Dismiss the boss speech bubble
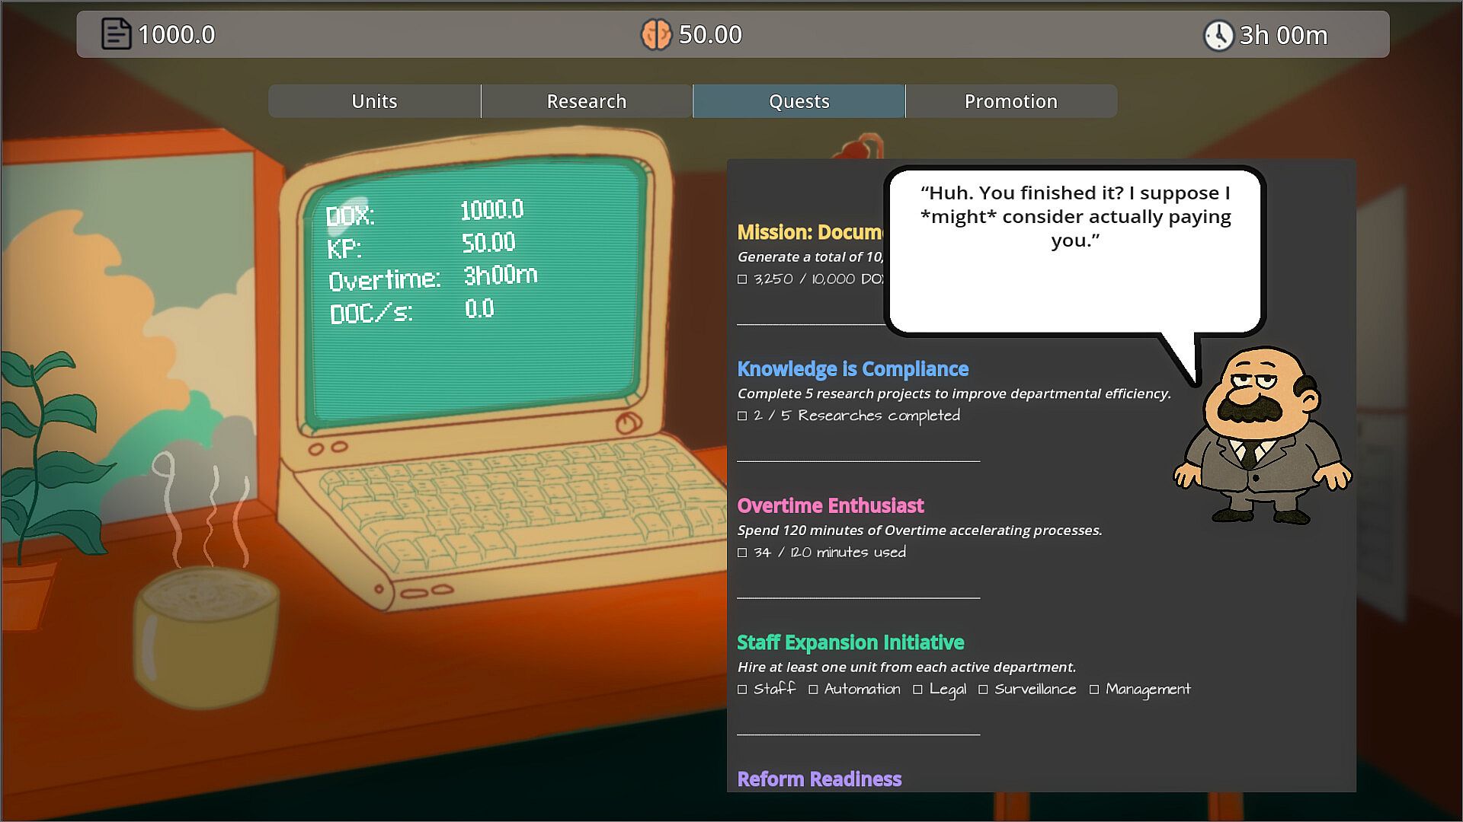Viewport: 1463px width, 822px height. [1074, 251]
